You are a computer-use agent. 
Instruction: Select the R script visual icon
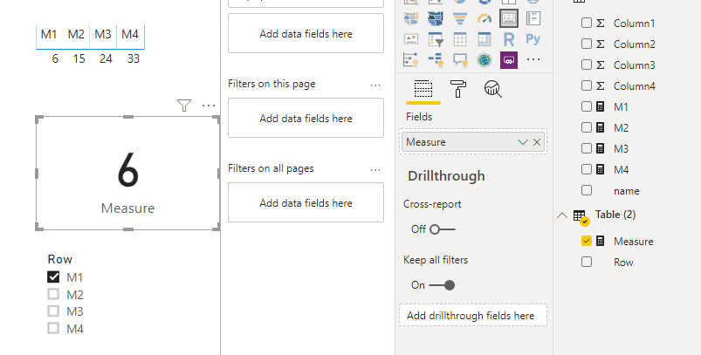tap(509, 39)
